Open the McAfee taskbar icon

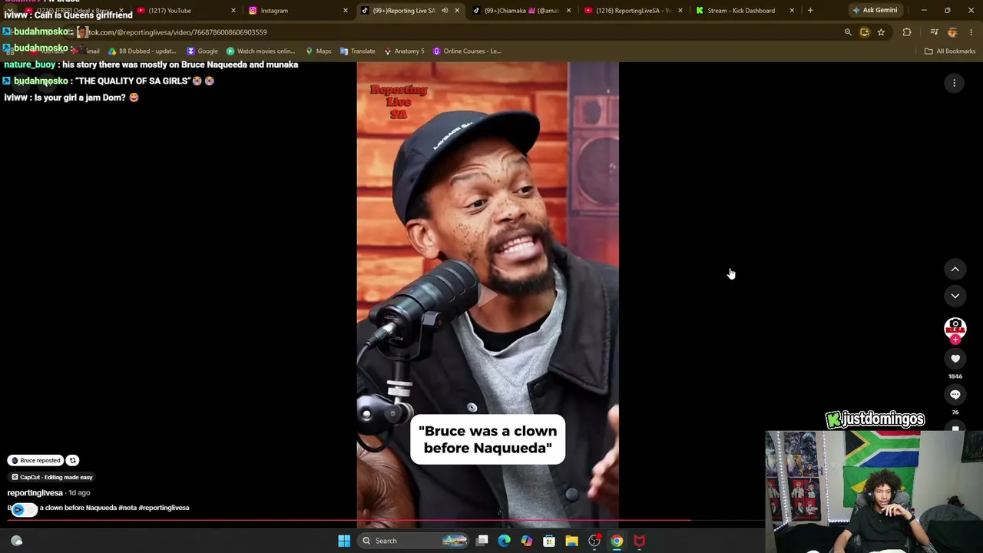coord(639,541)
